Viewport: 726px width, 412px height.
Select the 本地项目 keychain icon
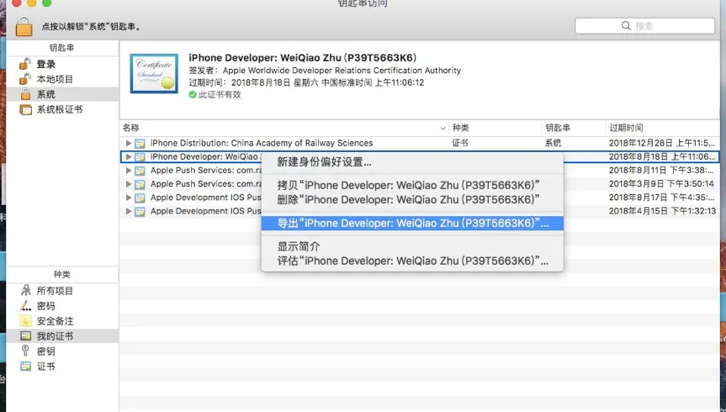(25, 79)
